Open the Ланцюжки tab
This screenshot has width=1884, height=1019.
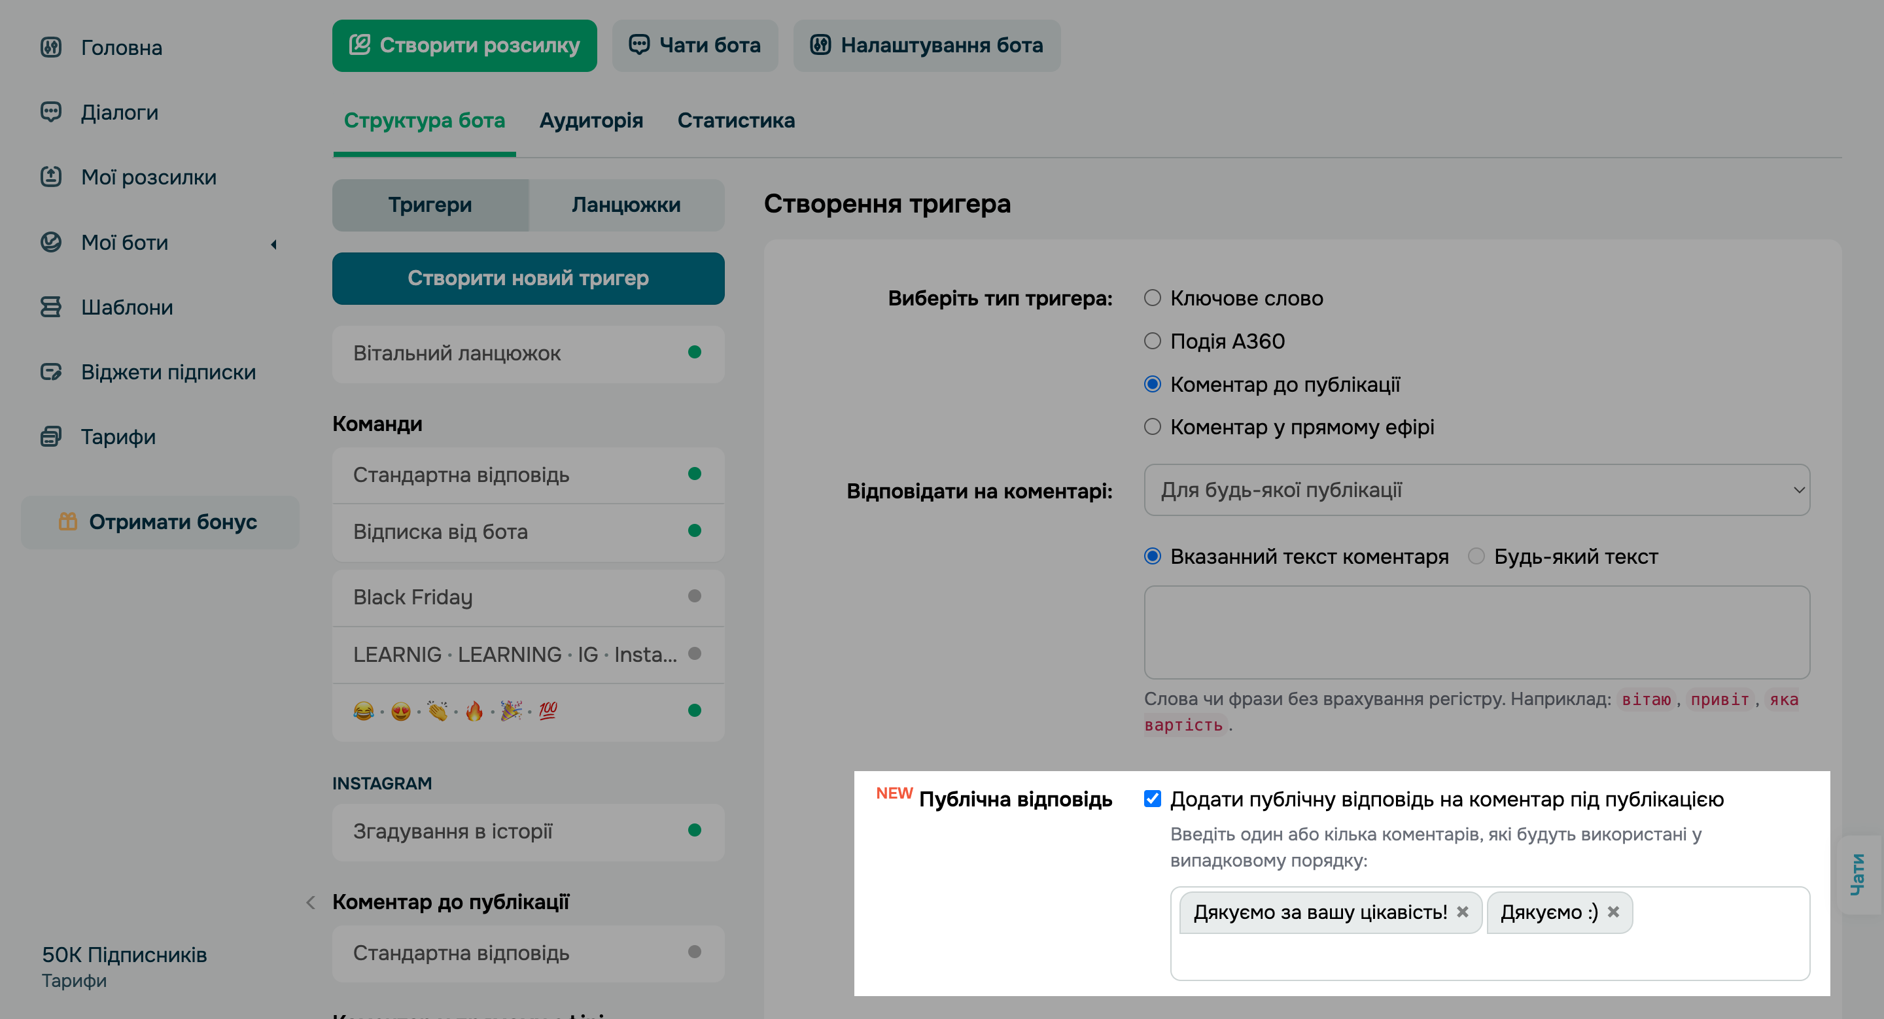click(625, 205)
